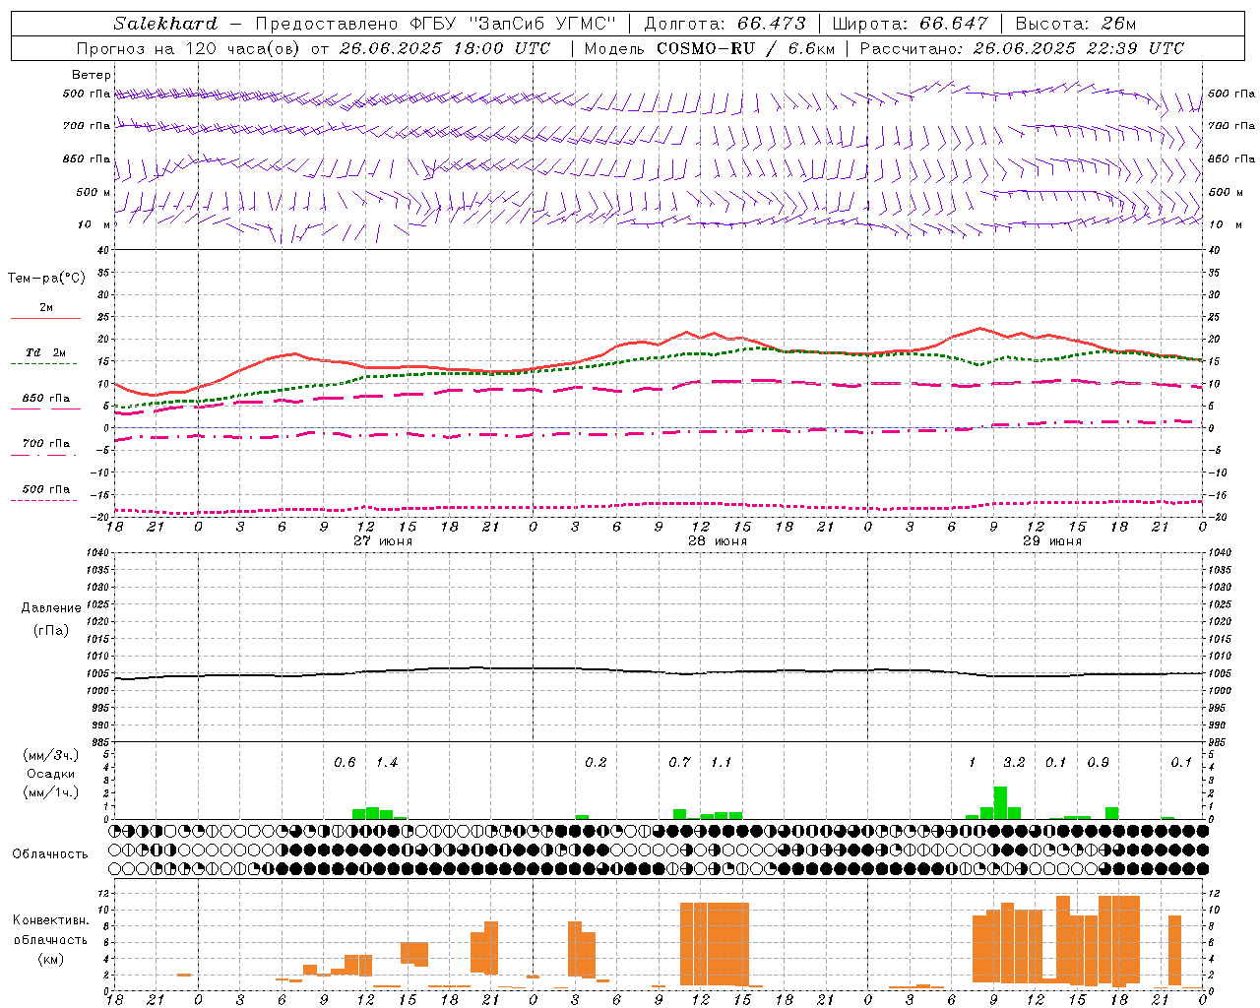The width and height of the screenshot is (1260, 1008).
Task: Click the precipitation value 0.6
Action: point(345,763)
